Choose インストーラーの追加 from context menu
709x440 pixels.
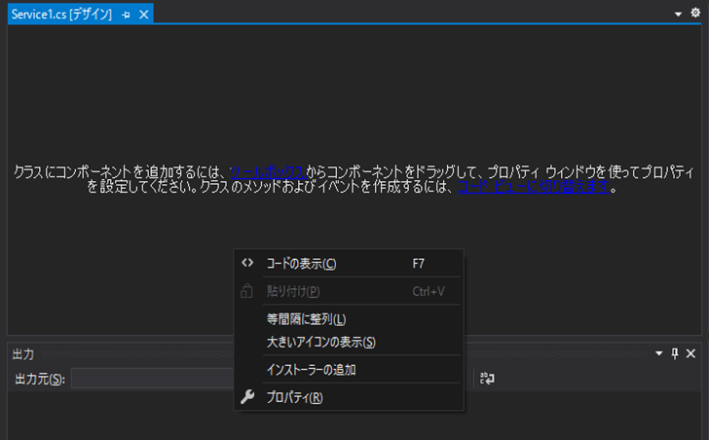coord(349,370)
